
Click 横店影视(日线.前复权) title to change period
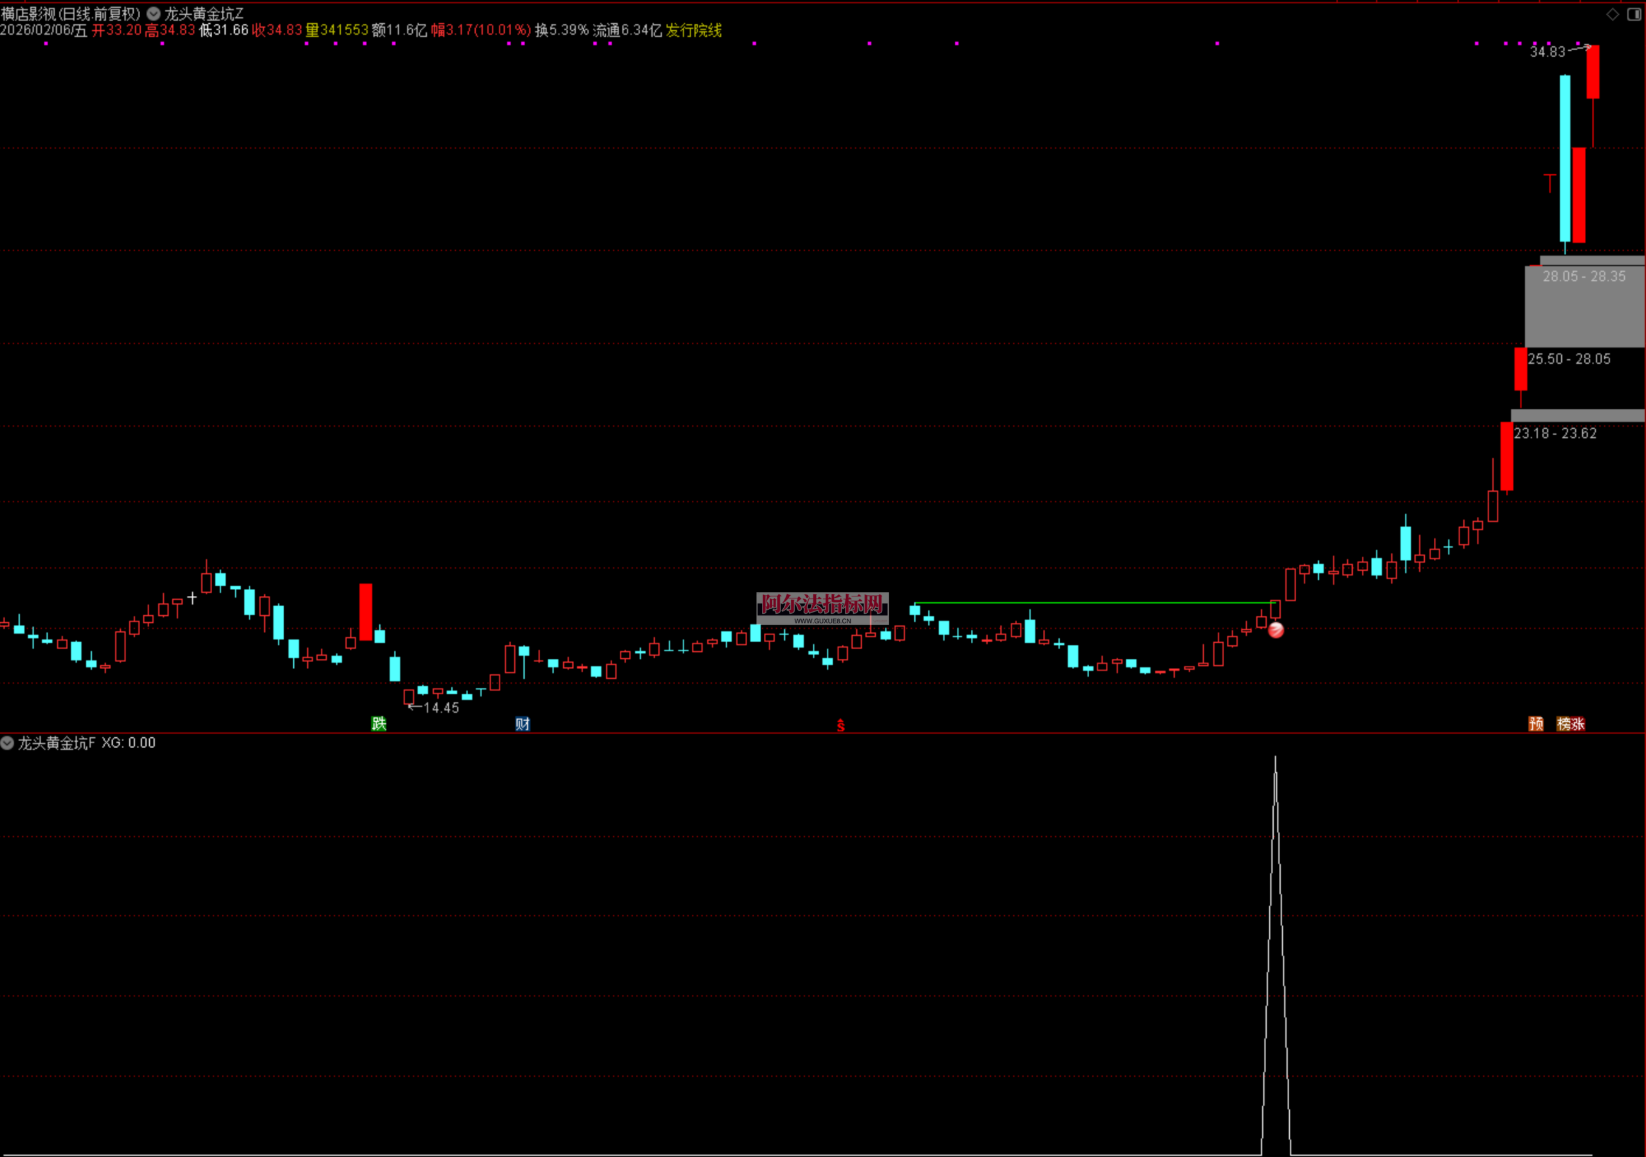point(70,13)
